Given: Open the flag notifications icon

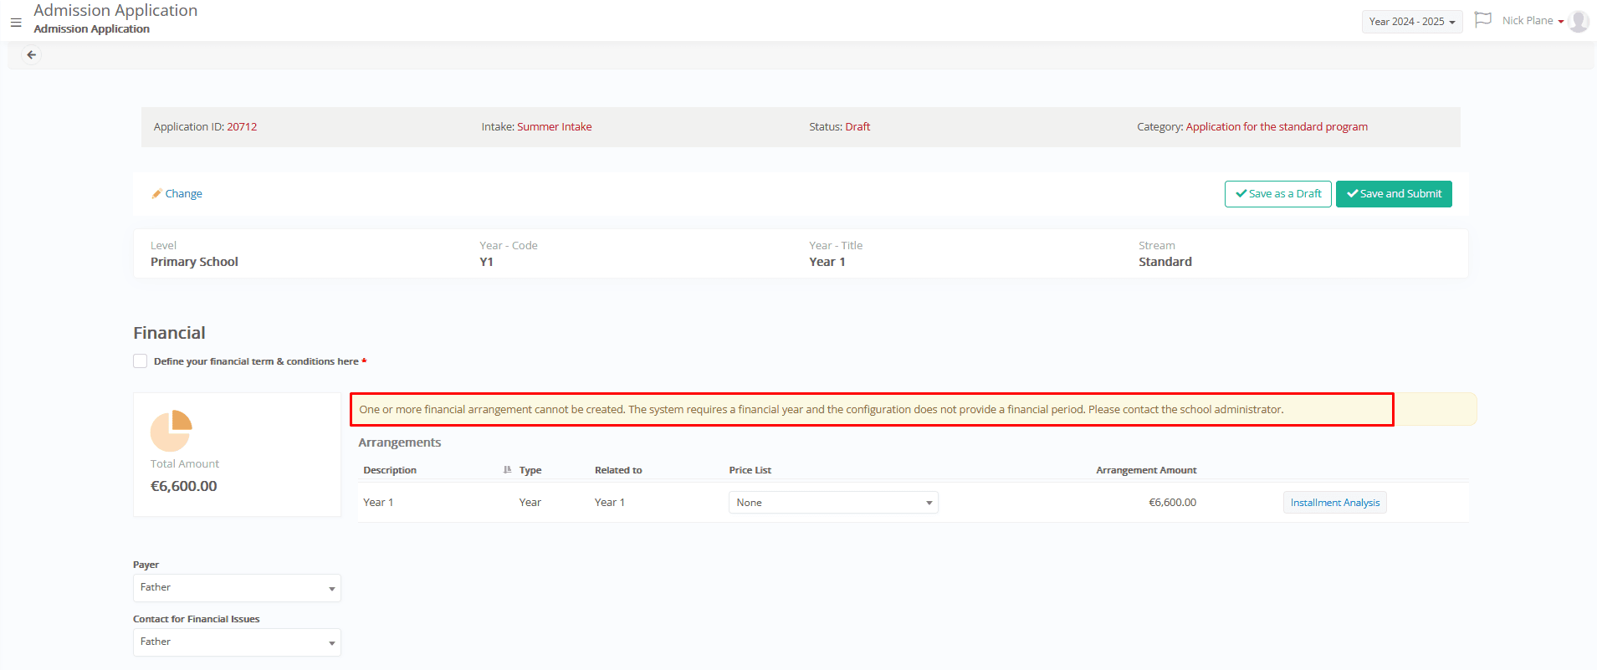Looking at the screenshot, I should [1482, 20].
